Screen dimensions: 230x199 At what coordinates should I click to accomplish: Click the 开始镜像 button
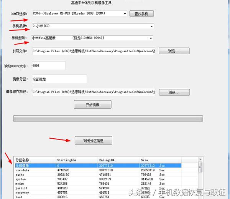92,104
